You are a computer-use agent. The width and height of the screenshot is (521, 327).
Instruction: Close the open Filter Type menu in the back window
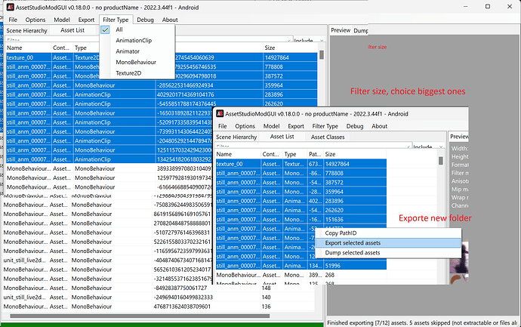[116, 20]
